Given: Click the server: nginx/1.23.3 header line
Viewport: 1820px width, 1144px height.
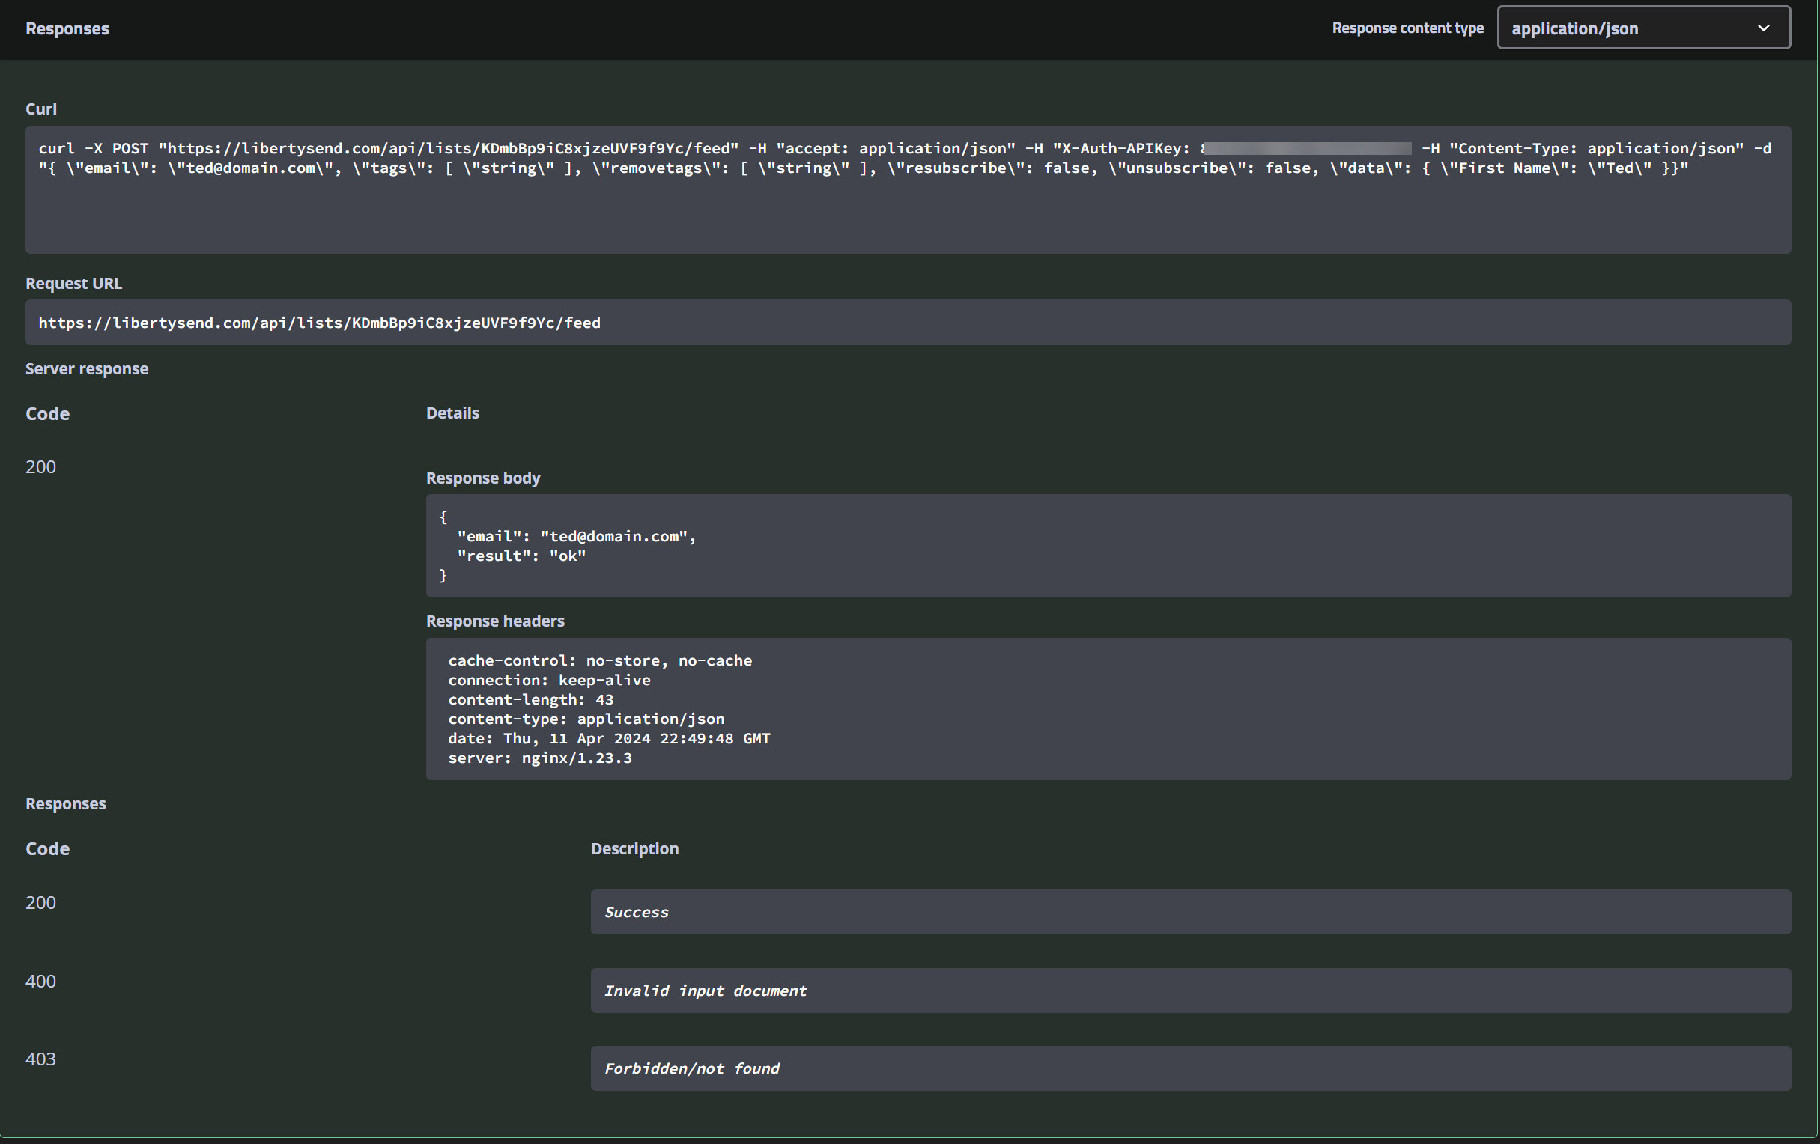Looking at the screenshot, I should 540,758.
